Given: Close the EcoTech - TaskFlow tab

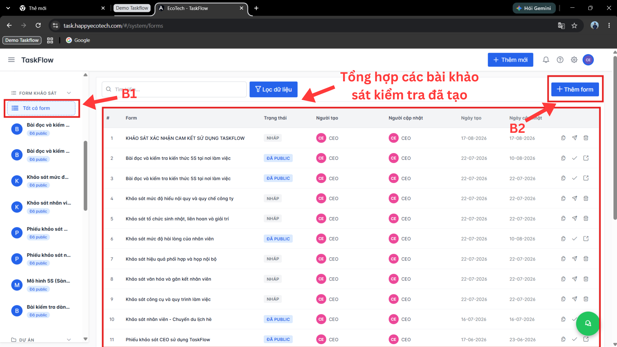Looking at the screenshot, I should 241,8.
